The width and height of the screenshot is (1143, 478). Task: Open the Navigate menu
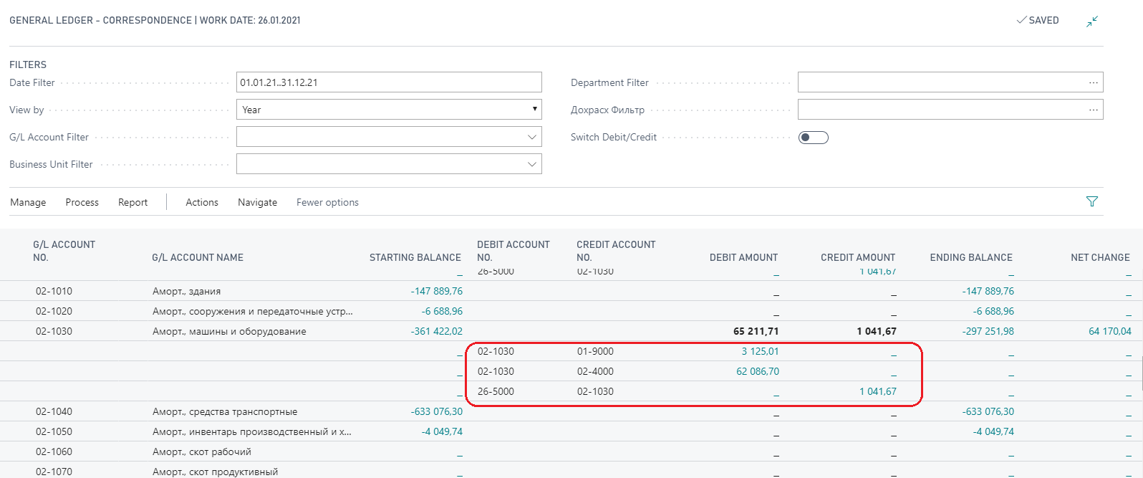click(x=258, y=203)
